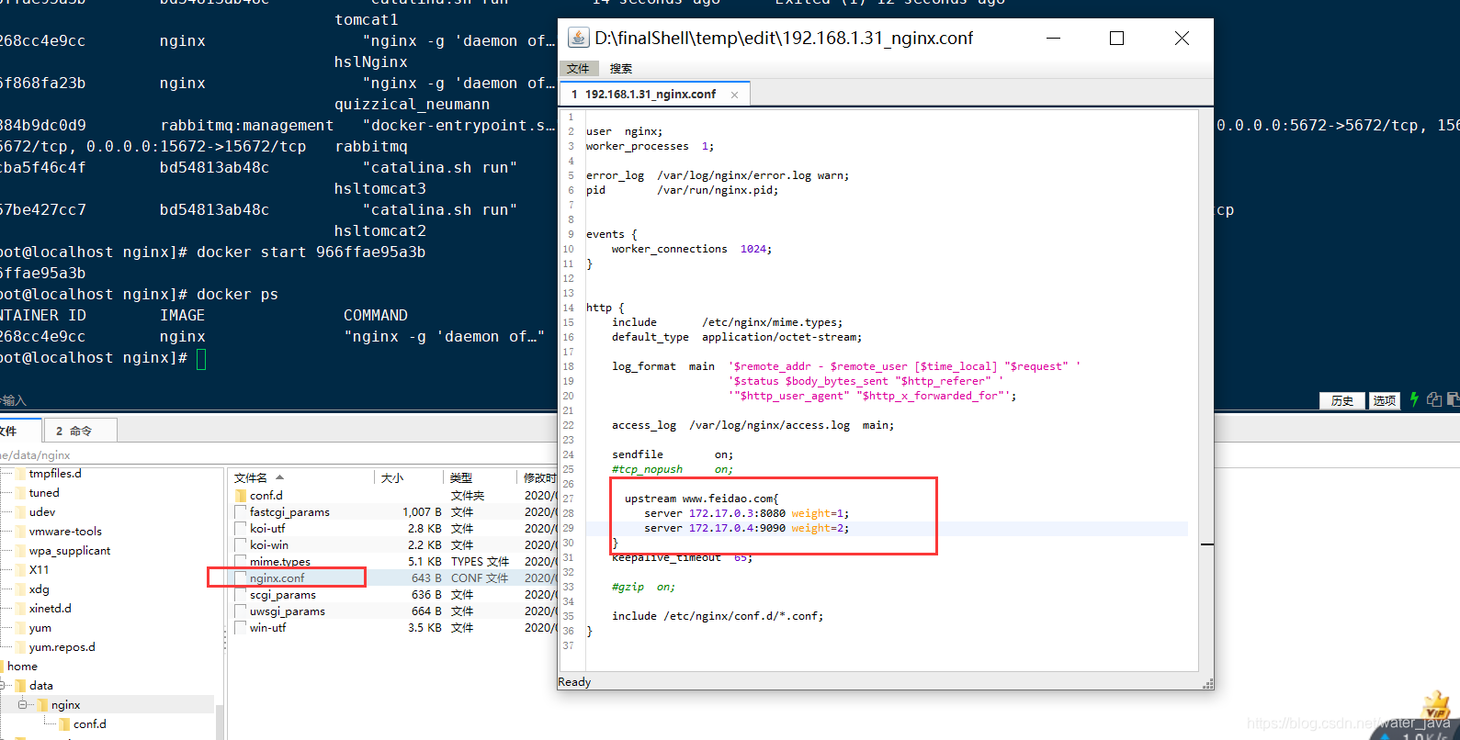Click the 选项 button in FinalShell
This screenshot has width=1460, height=740.
tap(1385, 400)
